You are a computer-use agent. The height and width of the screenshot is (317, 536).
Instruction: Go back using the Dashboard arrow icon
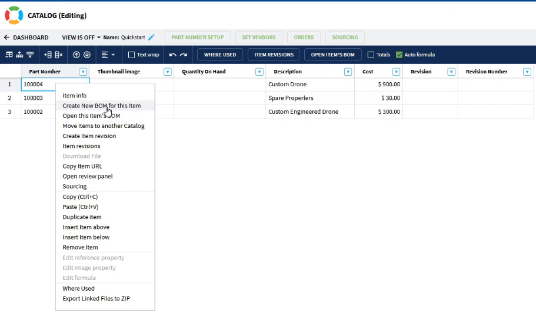pos(6,37)
